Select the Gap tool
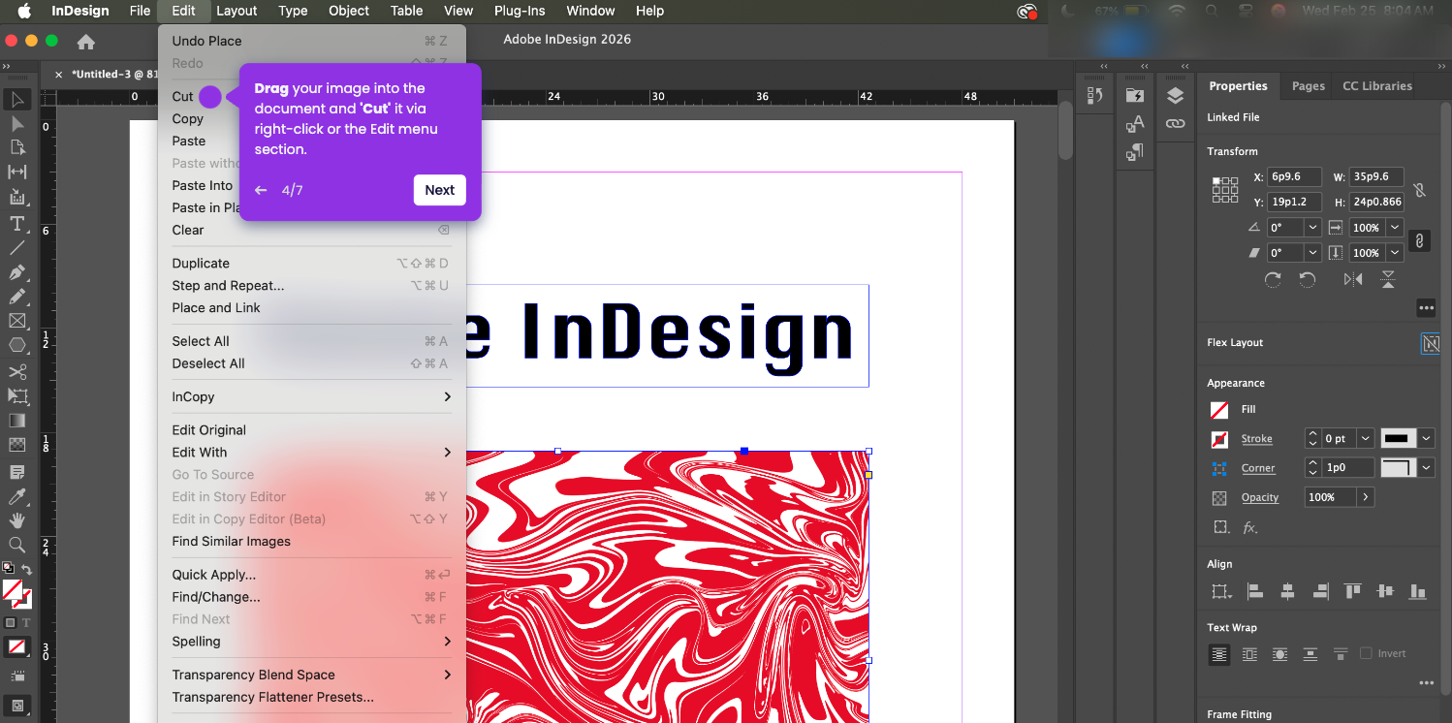 pyautogui.click(x=17, y=173)
